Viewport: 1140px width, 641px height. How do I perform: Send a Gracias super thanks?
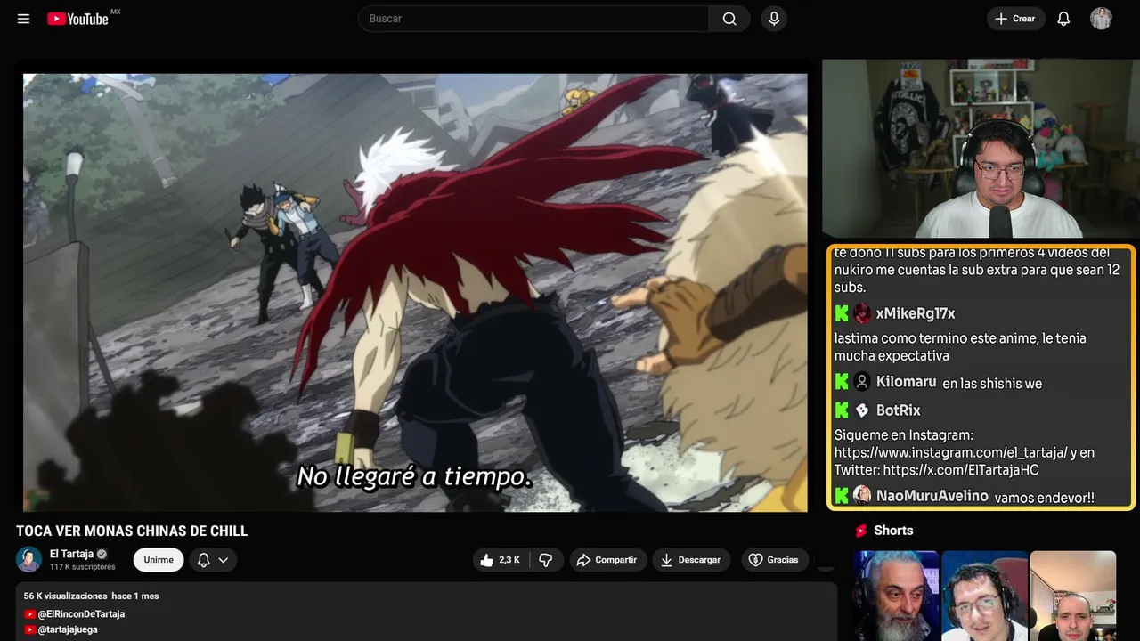point(773,560)
